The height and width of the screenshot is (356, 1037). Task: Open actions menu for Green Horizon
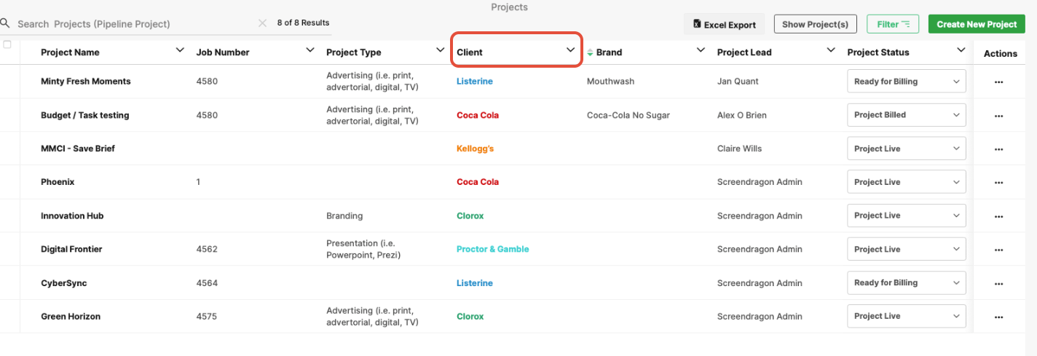click(998, 317)
